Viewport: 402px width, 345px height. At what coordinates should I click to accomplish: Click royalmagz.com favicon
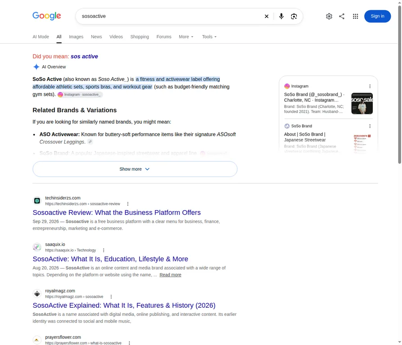point(37,294)
